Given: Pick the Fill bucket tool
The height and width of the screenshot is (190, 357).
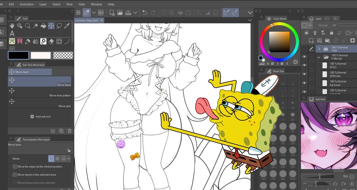Looking at the screenshot, I should [43, 26].
